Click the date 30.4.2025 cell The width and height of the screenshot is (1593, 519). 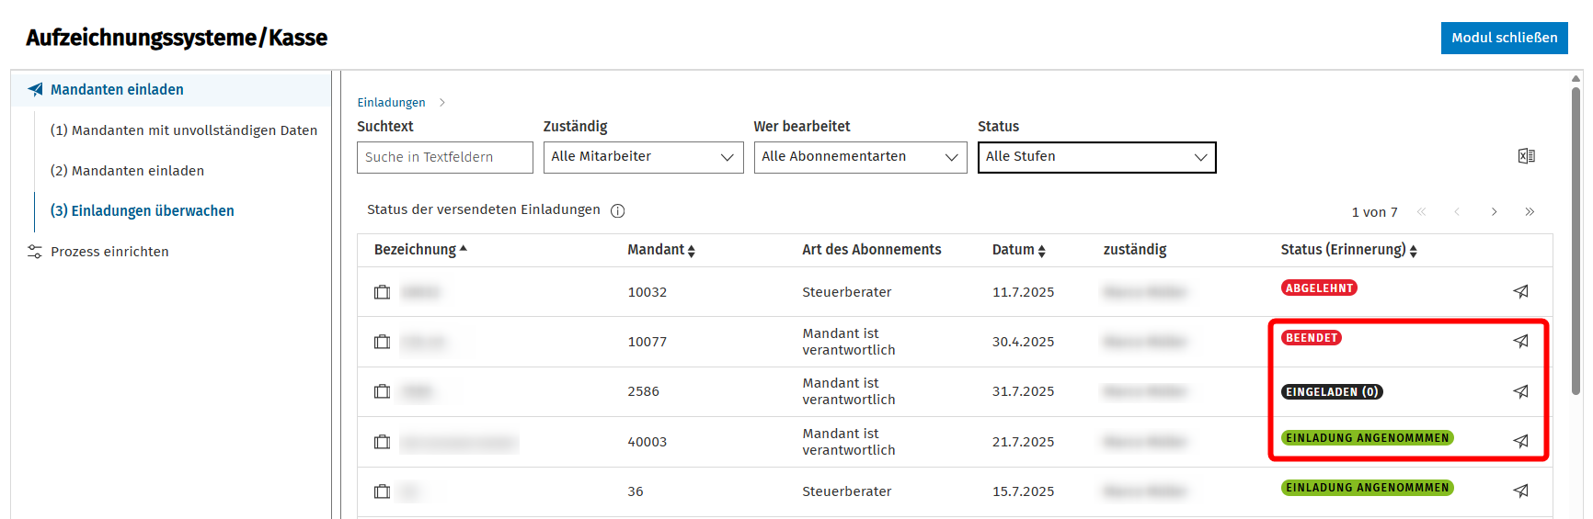(1023, 342)
